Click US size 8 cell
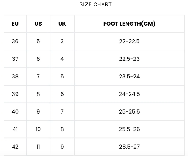Viewport: 188px width, 156px height. (x=38, y=94)
